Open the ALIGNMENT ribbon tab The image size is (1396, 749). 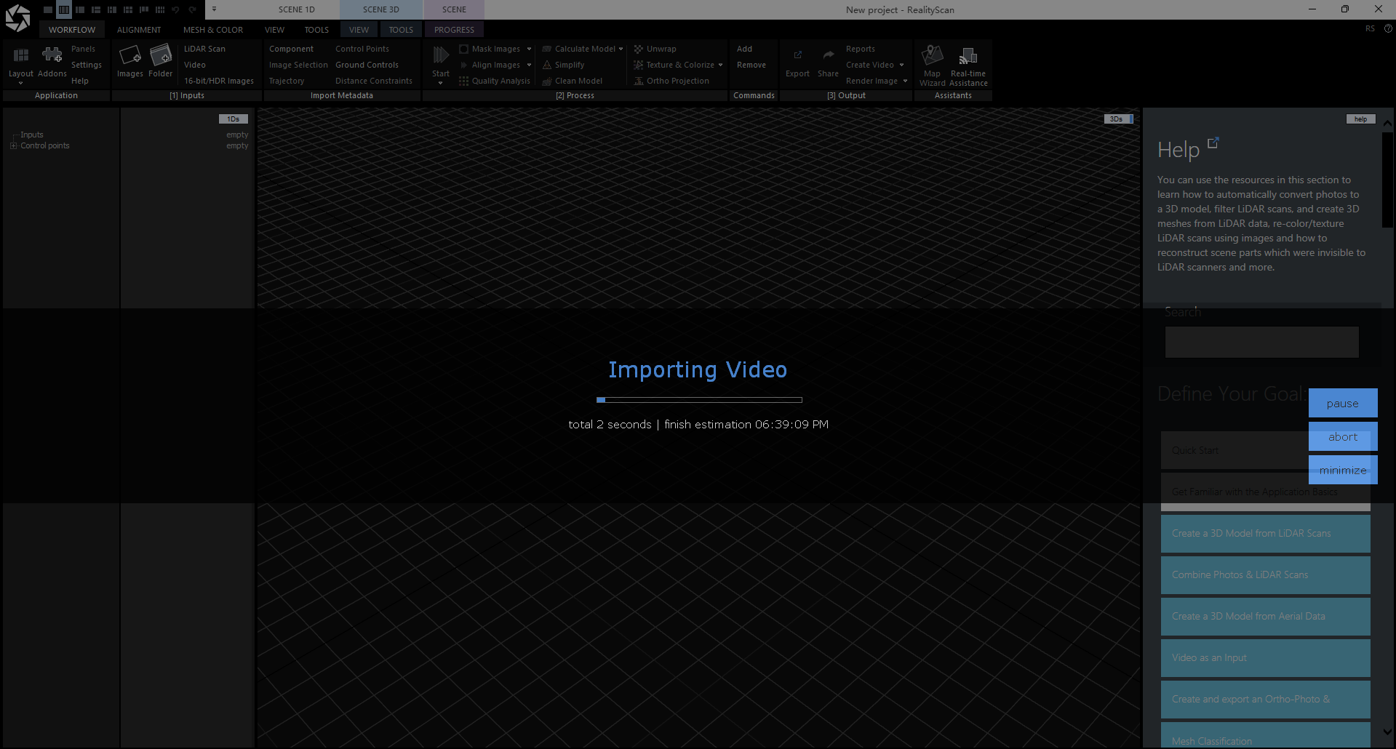pos(139,30)
